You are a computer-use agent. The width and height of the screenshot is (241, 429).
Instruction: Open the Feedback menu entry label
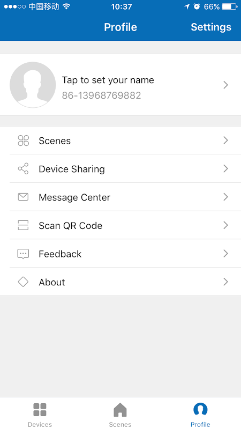[60, 254]
